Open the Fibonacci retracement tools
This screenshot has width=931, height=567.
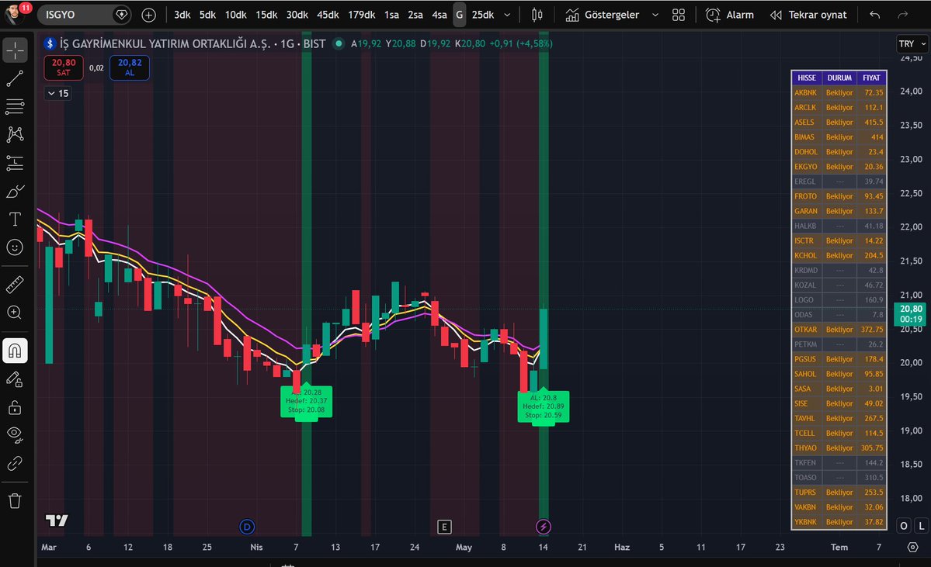coord(15,107)
